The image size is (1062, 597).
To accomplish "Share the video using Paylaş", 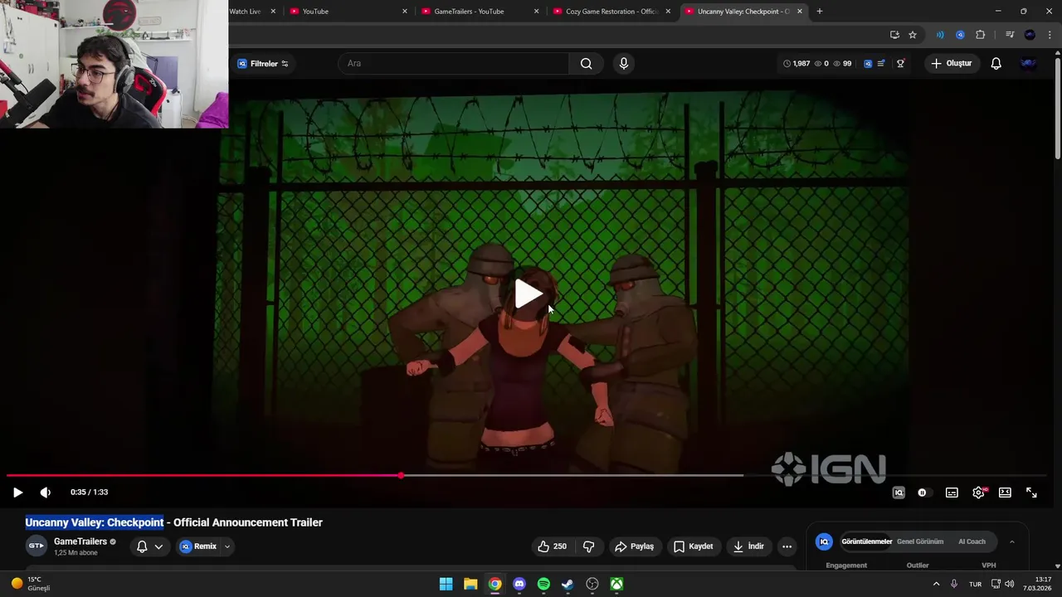I will click(x=634, y=546).
